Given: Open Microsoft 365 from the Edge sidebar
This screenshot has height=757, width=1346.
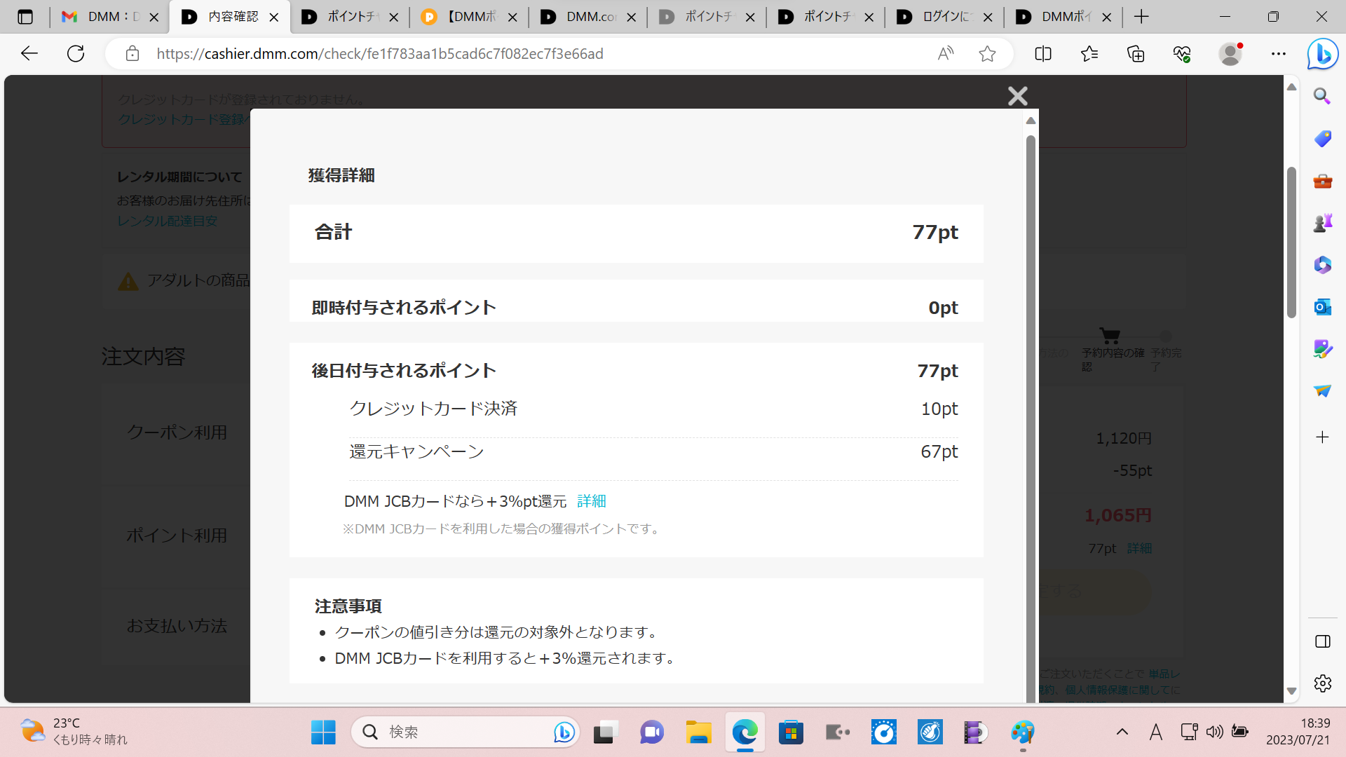Looking at the screenshot, I should 1322,264.
